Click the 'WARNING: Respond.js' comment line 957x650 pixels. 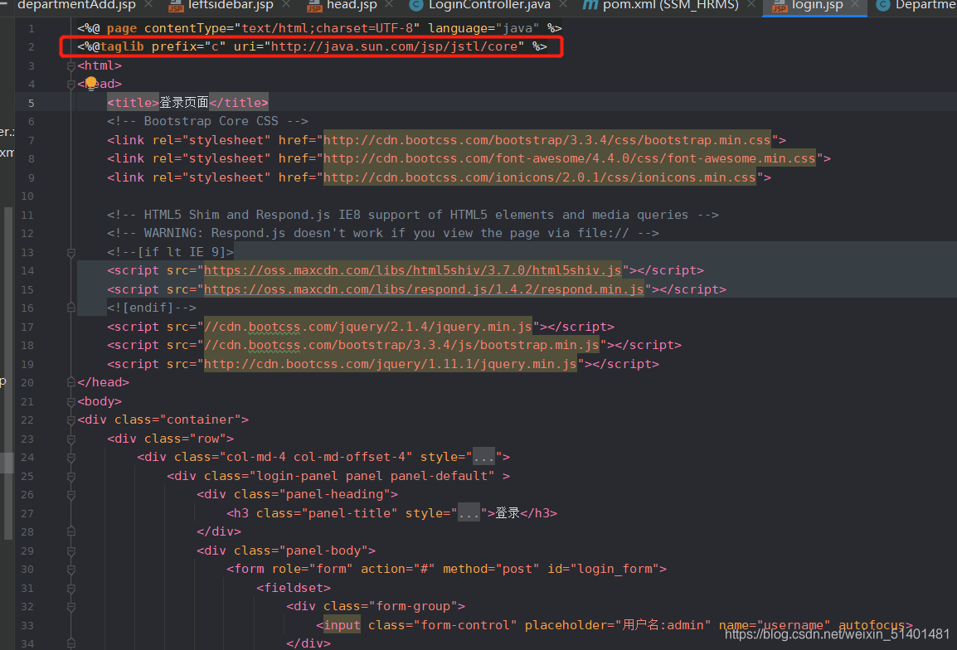[x=382, y=233]
